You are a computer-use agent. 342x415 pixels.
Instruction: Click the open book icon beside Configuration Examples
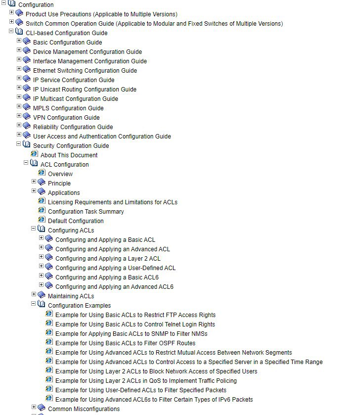41,304
